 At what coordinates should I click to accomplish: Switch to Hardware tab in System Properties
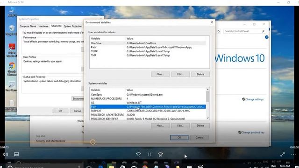[x=43, y=26]
